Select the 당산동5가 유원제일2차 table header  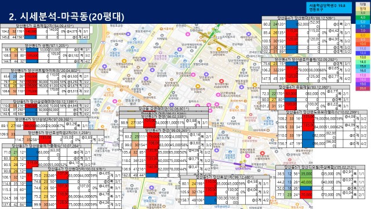point(45,26)
